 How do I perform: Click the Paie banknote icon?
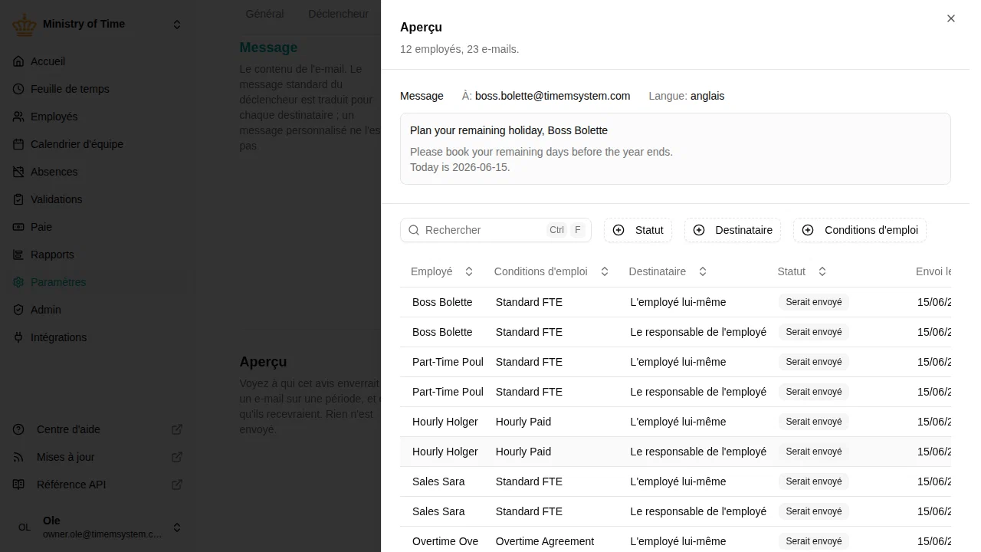coord(18,227)
